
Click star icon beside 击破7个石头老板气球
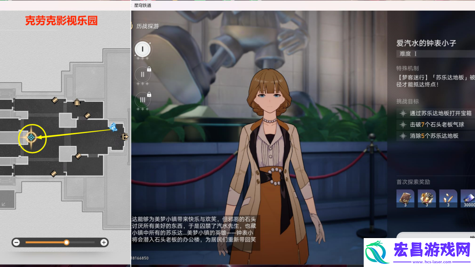403,125
